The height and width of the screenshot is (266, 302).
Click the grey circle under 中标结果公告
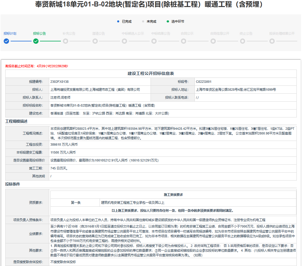(154, 41)
